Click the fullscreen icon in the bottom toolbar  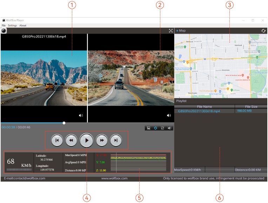click(x=162, y=128)
